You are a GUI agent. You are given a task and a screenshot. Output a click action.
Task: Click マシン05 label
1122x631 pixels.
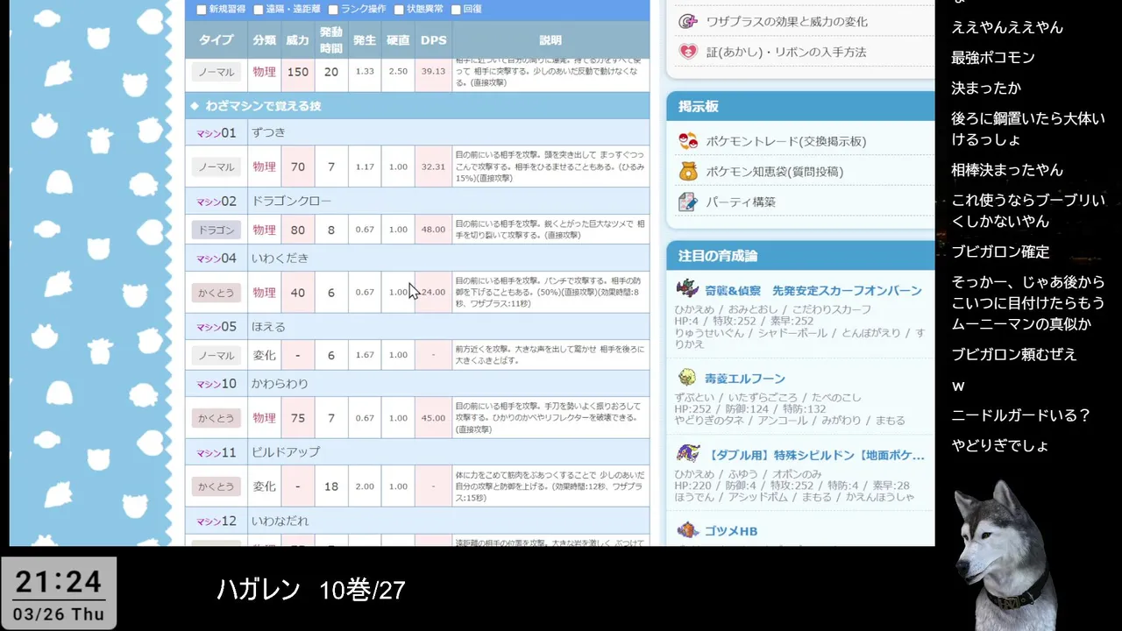pyautogui.click(x=216, y=326)
